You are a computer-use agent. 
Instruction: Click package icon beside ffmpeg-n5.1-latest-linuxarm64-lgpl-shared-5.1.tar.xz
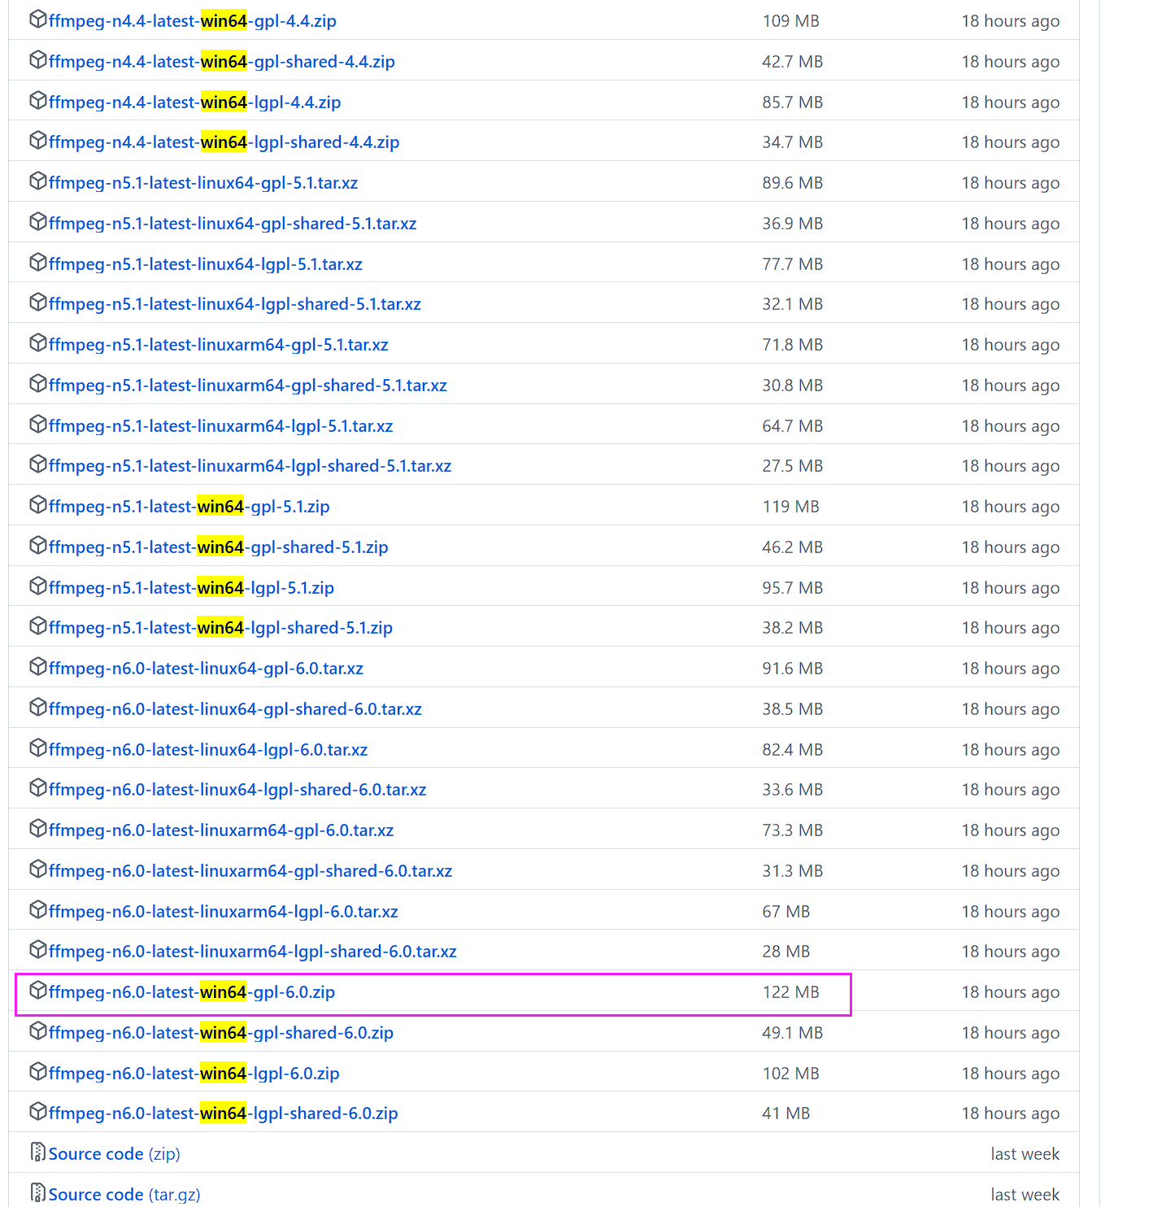tap(37, 464)
